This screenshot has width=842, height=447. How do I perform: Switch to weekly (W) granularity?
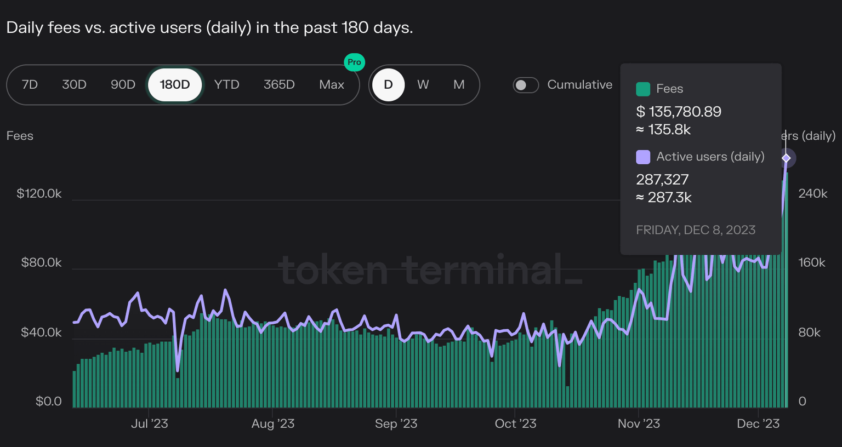point(423,85)
